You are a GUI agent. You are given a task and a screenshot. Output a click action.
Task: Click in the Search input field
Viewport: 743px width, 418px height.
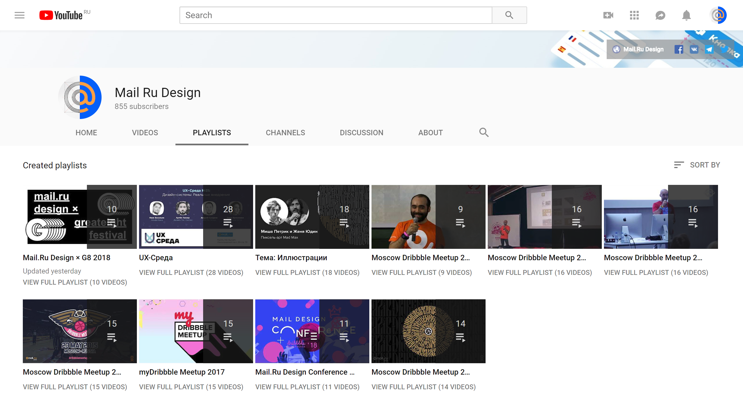(x=335, y=15)
